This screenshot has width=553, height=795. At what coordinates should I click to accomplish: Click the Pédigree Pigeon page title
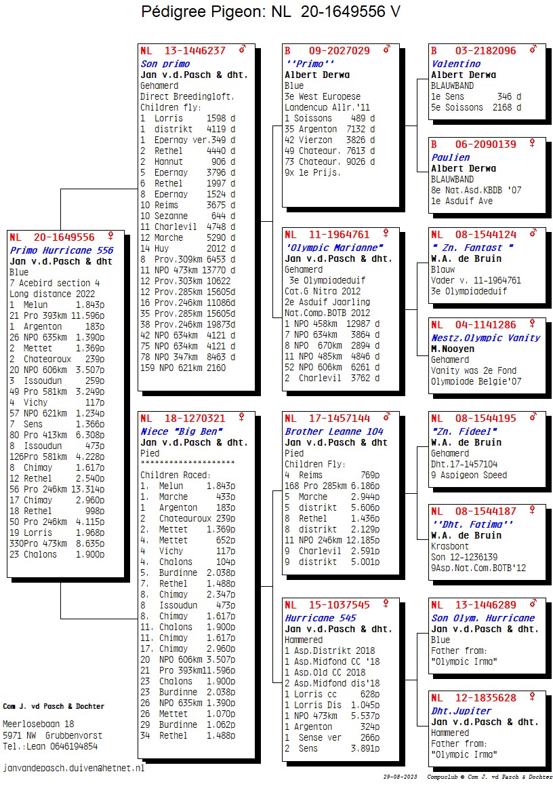click(270, 12)
